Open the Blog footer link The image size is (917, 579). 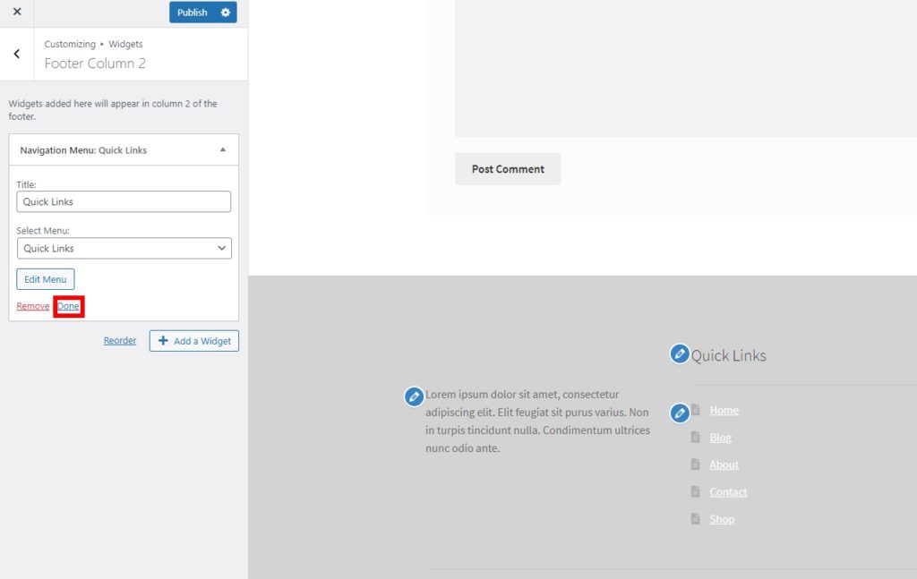click(721, 437)
